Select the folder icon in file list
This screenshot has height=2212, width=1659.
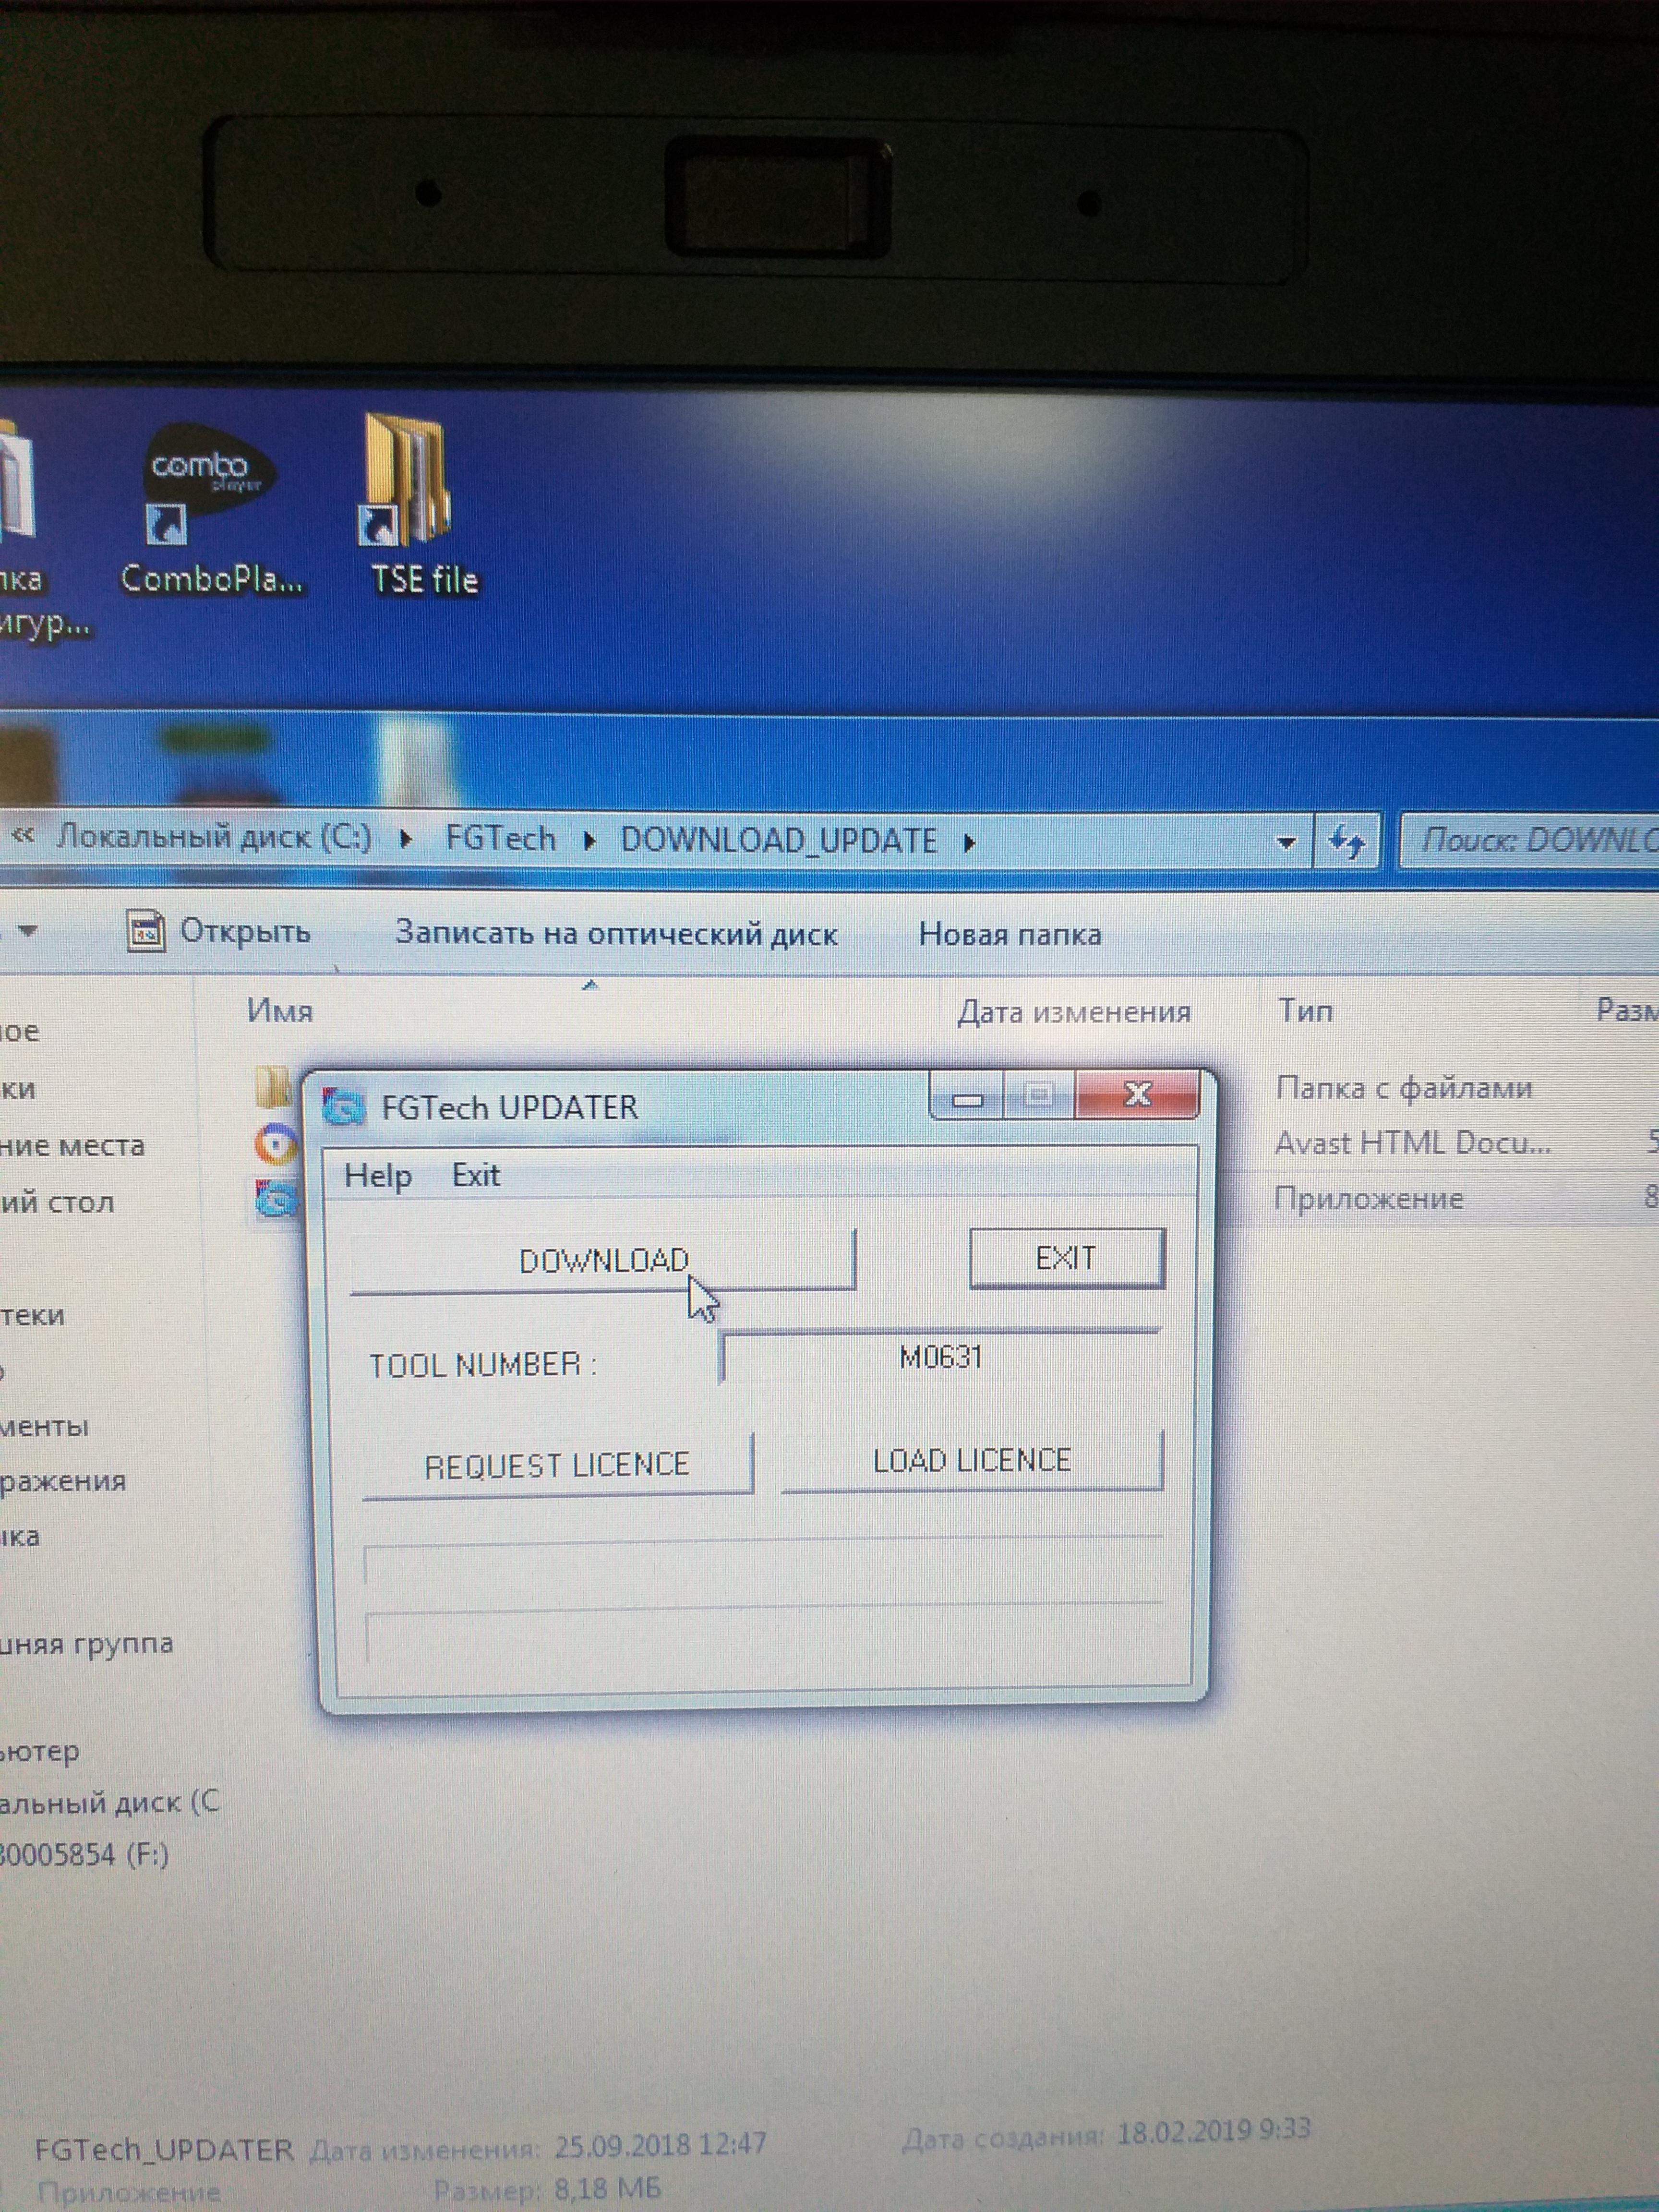tap(271, 1086)
